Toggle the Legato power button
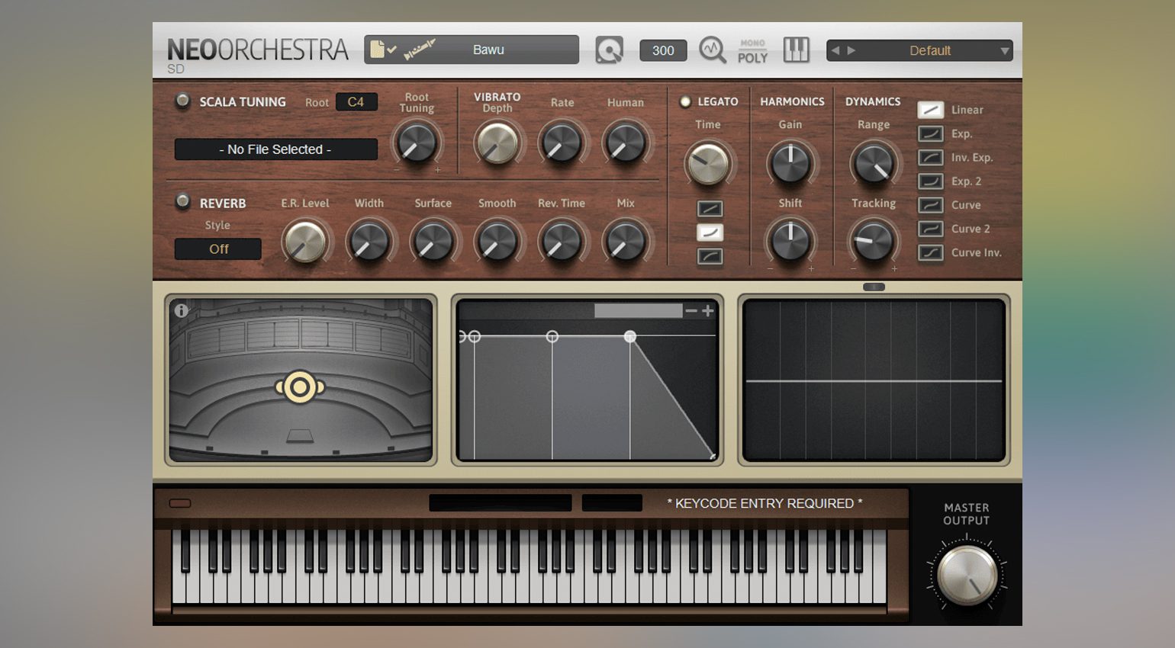1175x648 pixels. (685, 101)
